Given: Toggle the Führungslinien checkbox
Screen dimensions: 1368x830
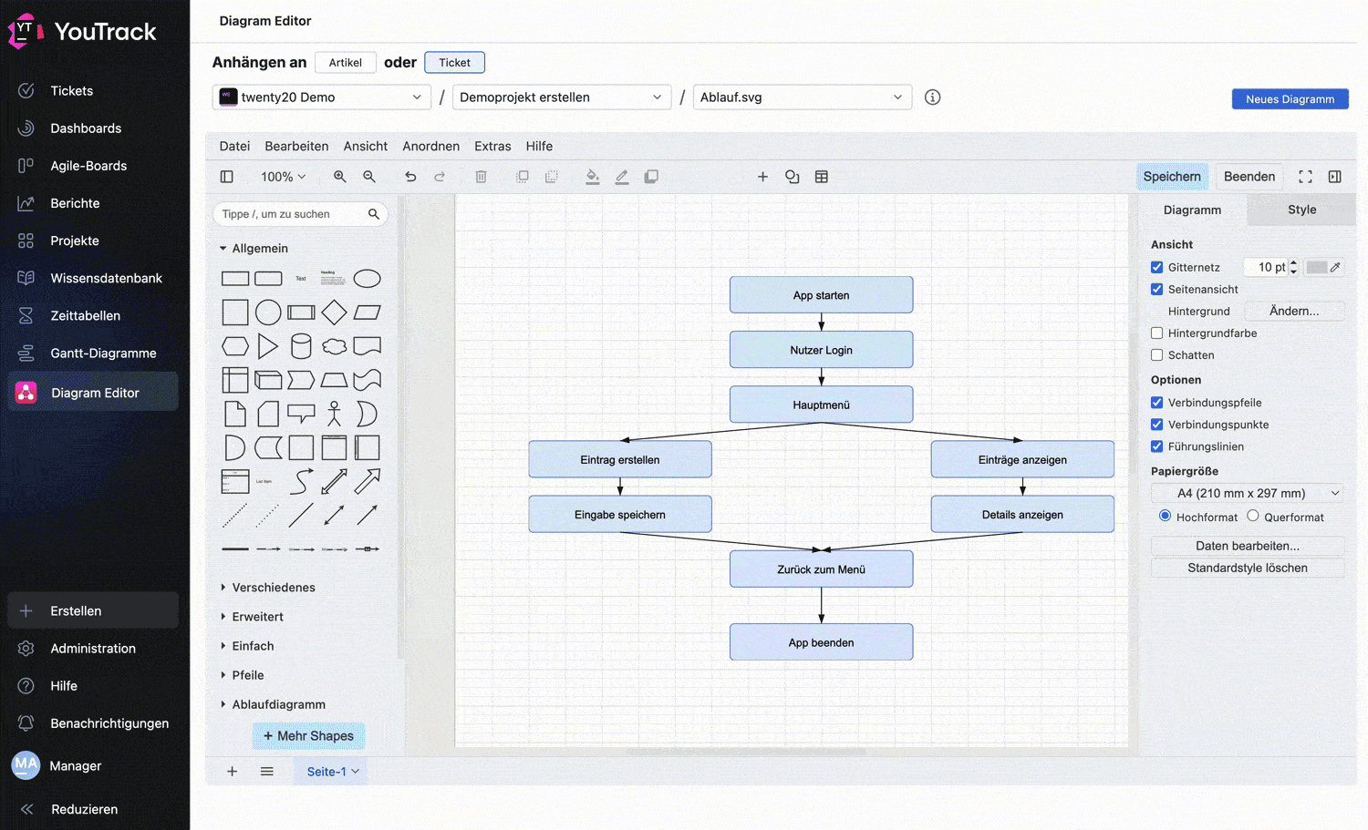Looking at the screenshot, I should (x=1156, y=446).
